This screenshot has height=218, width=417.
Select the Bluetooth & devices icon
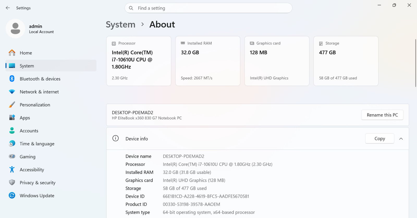tap(12, 79)
